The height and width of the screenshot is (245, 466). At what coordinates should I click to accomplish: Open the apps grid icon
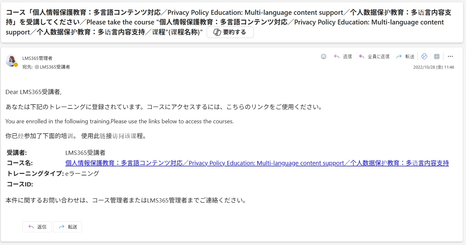pos(437,56)
